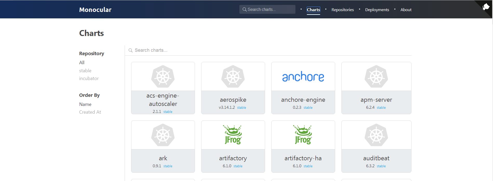This screenshot has height=181, width=493.
Task: Click the JFrog logo on artifactory-ha card
Action: tap(303, 135)
